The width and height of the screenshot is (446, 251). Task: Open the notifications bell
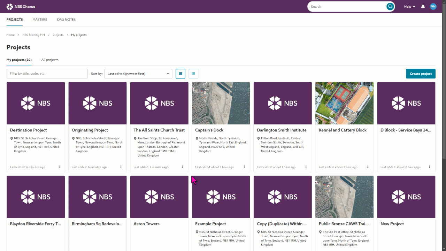coord(423,7)
